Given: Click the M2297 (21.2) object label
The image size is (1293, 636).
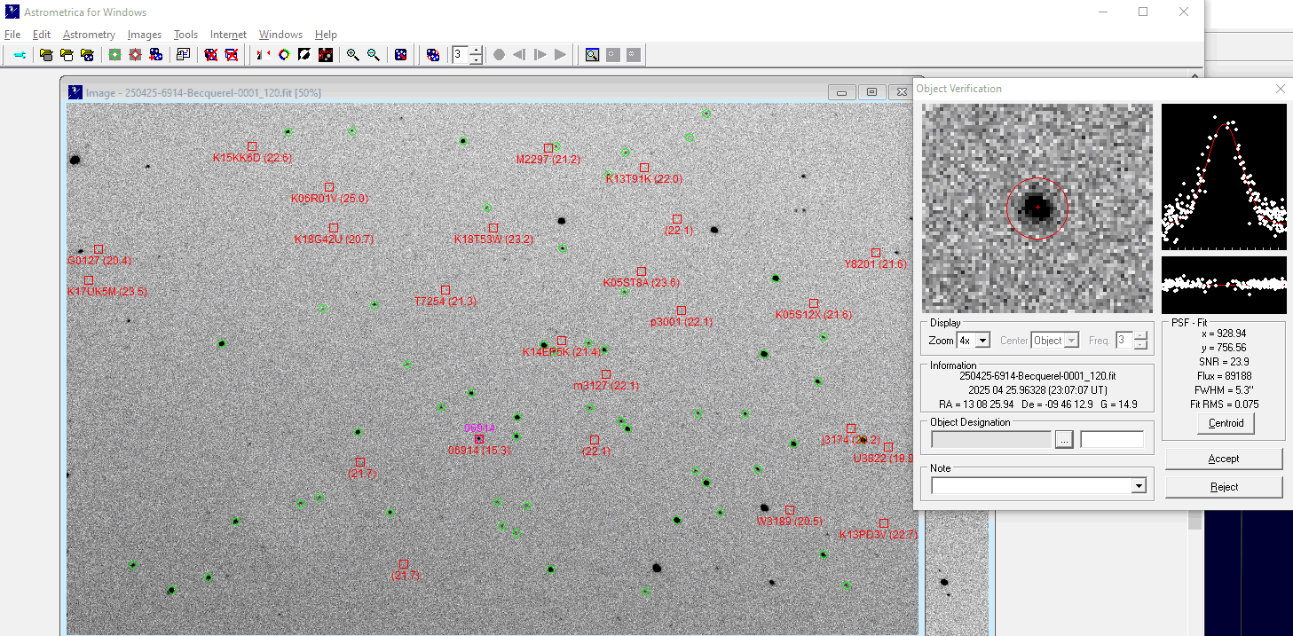Looking at the screenshot, I should pos(548,160).
